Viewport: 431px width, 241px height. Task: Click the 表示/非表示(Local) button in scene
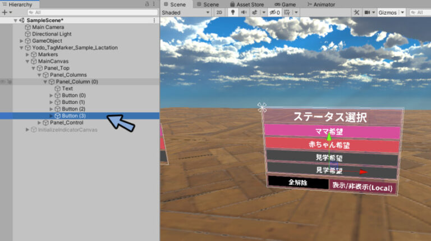coord(363,187)
